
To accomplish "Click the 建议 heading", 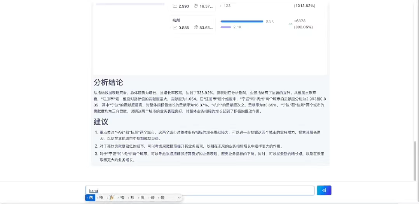I will [x=101, y=122].
